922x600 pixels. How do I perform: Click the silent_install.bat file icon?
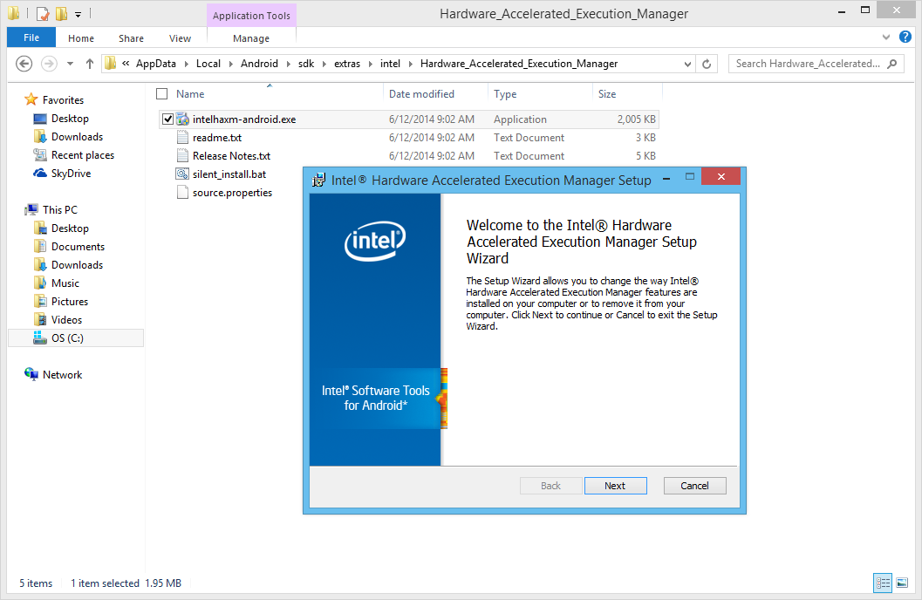pos(182,174)
